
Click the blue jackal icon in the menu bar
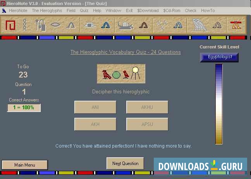[4, 11]
